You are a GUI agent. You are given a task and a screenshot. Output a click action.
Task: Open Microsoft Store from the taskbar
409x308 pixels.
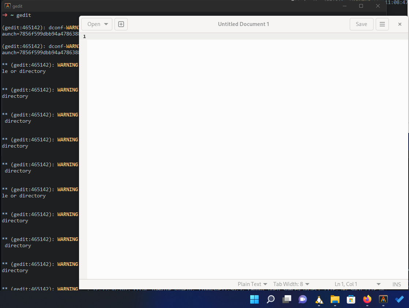pyautogui.click(x=351, y=299)
